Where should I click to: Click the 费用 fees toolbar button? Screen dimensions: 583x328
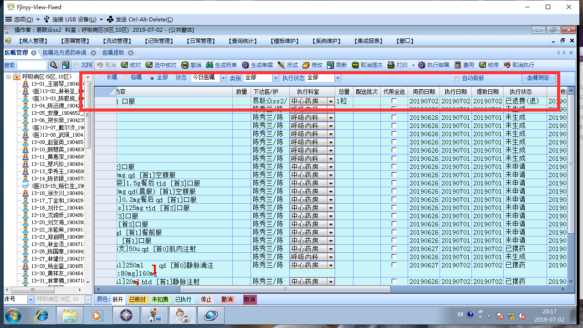[464, 65]
